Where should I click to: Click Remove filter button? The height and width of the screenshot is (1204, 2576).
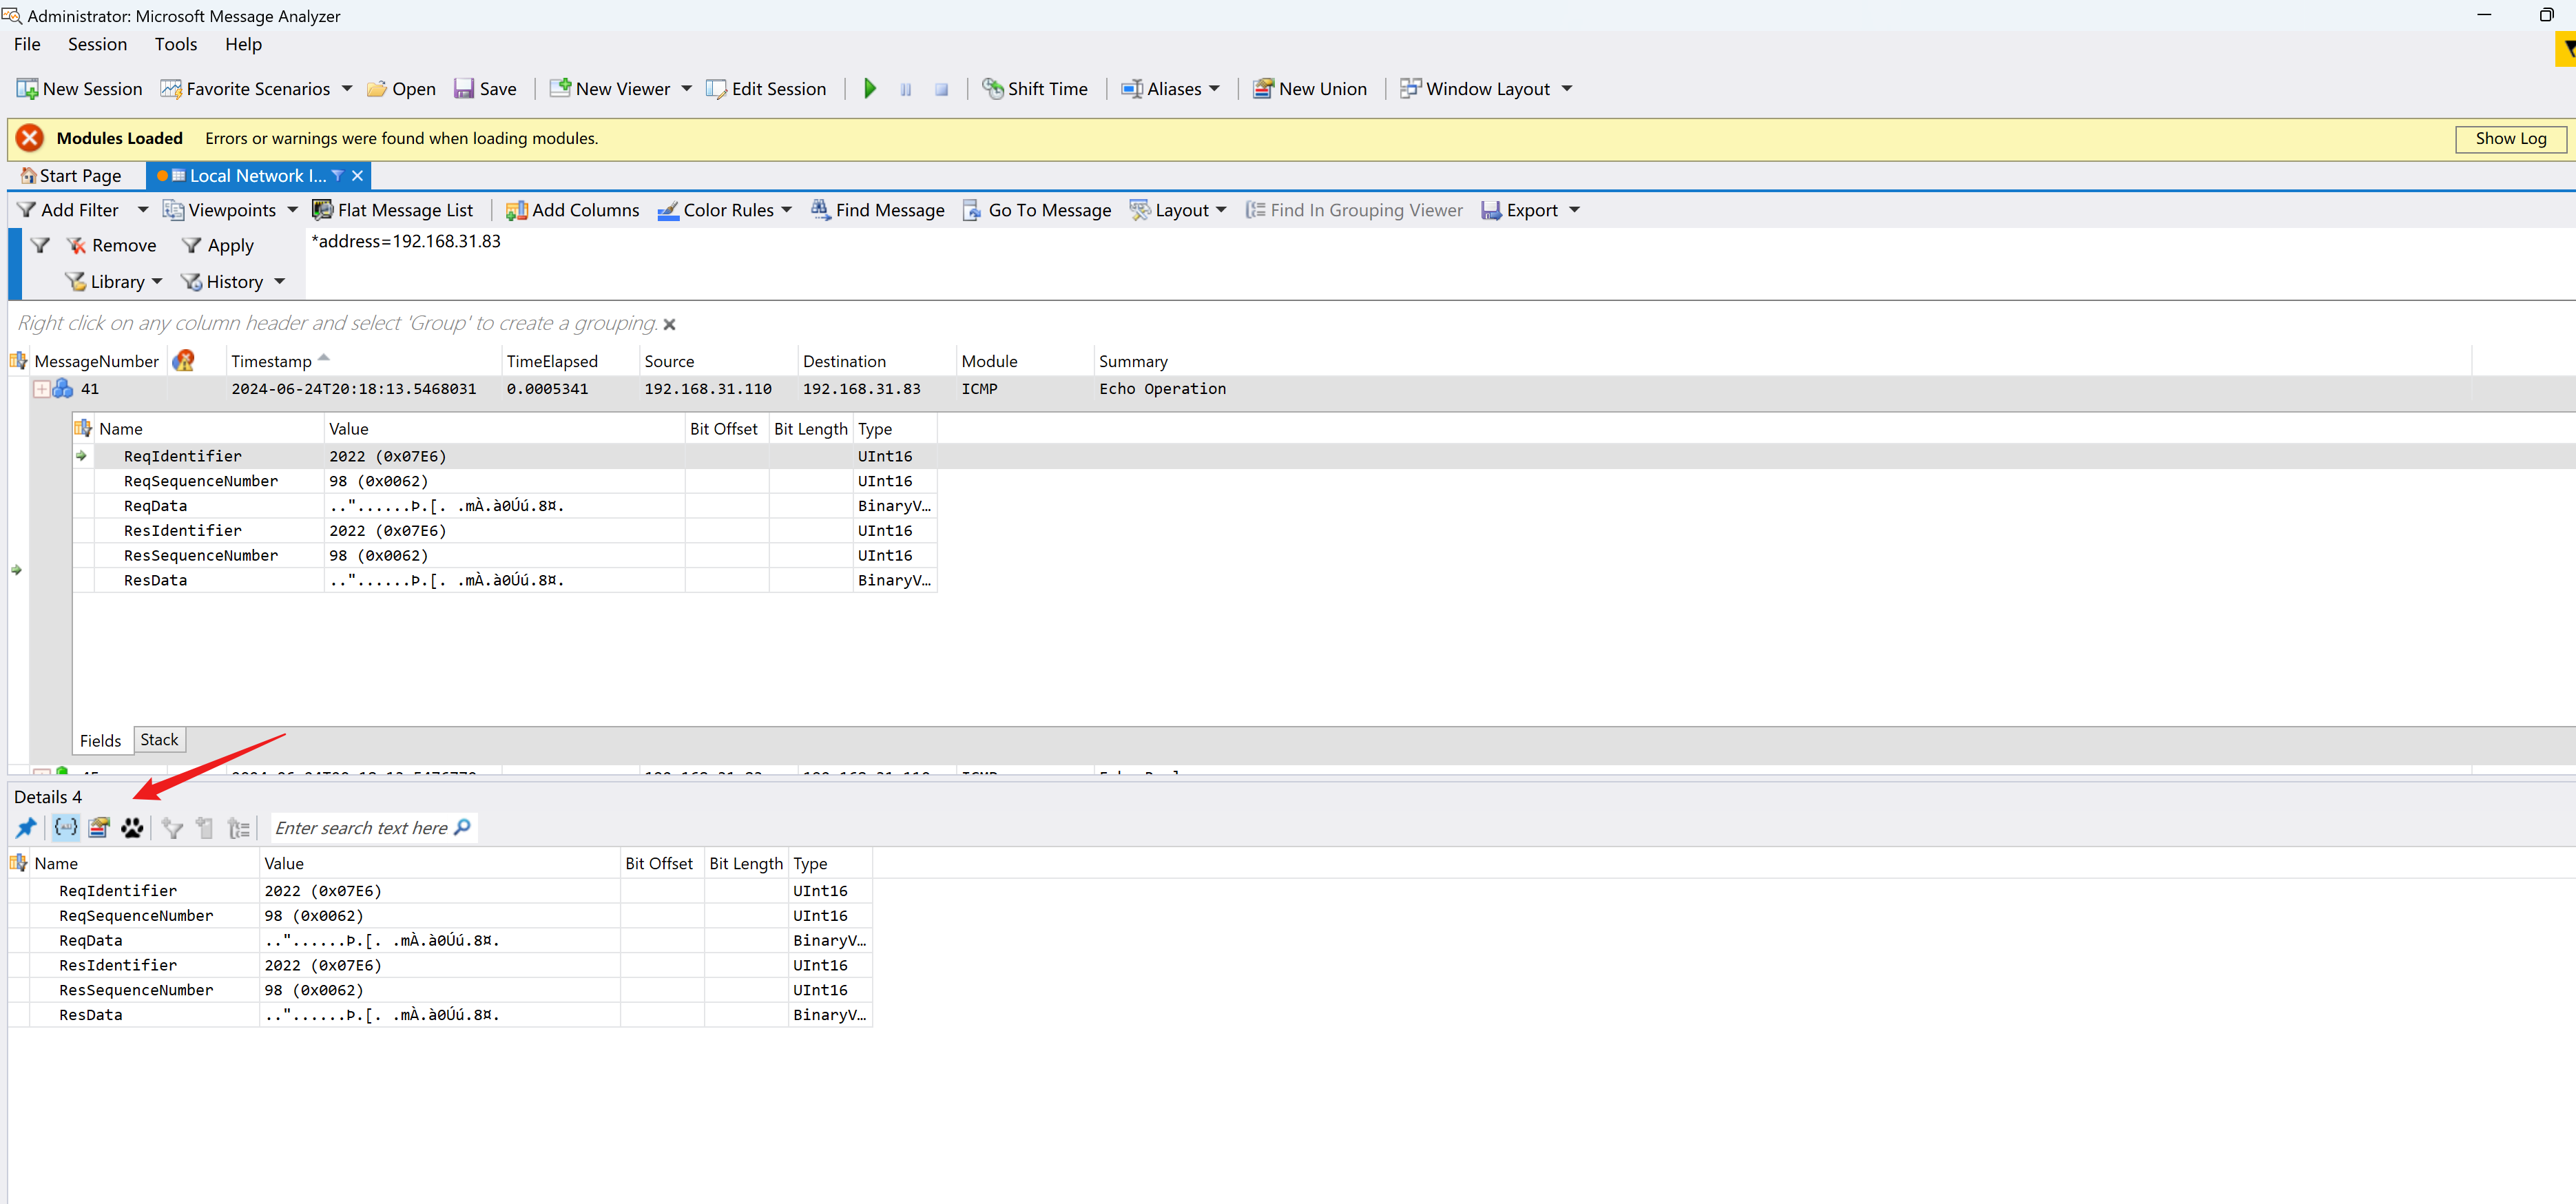click(111, 246)
